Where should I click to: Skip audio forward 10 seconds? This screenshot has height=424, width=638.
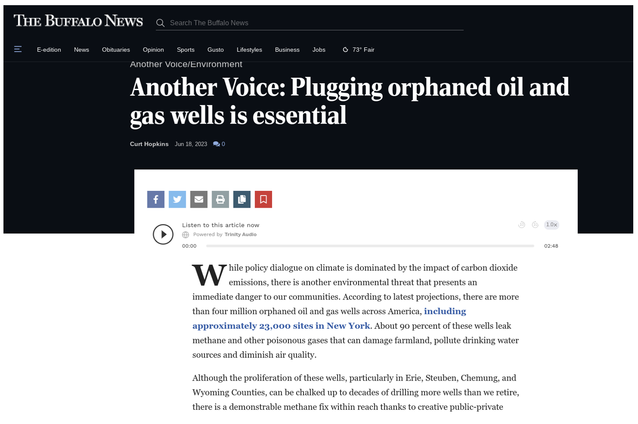coord(535,224)
